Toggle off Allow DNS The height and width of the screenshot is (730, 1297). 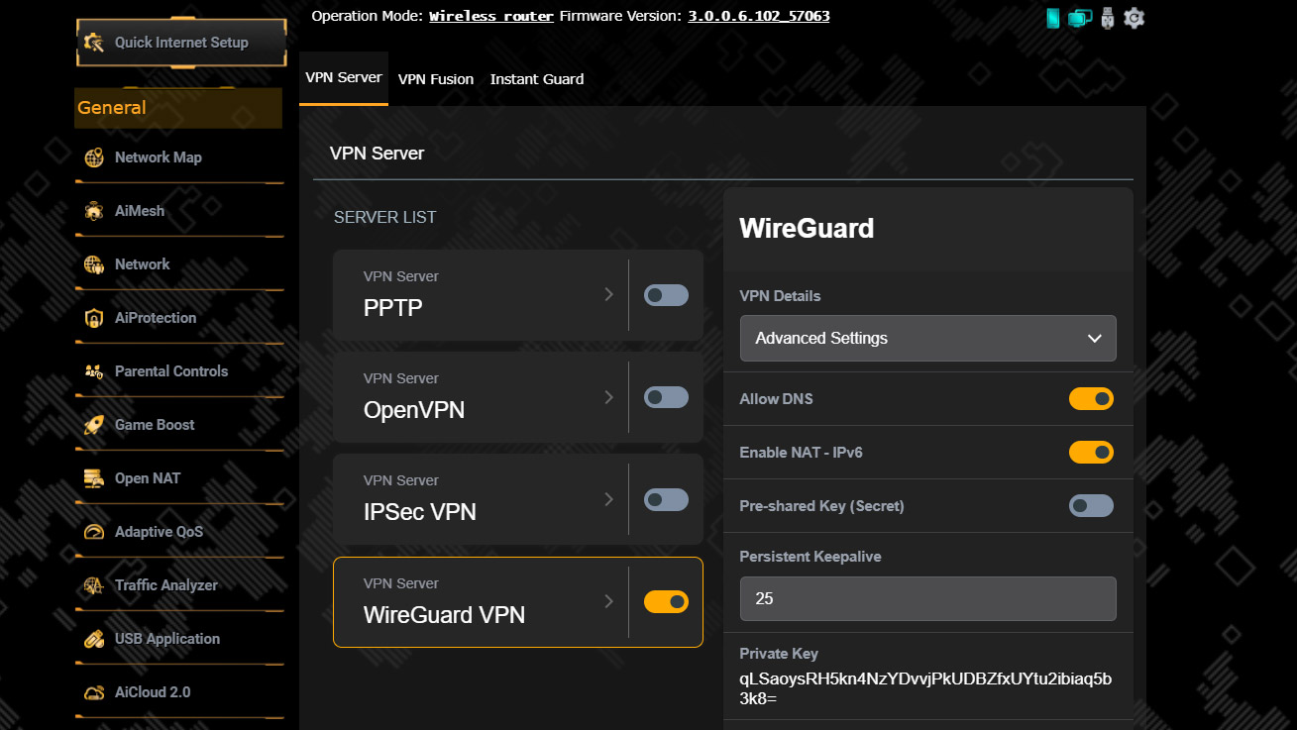click(1090, 399)
